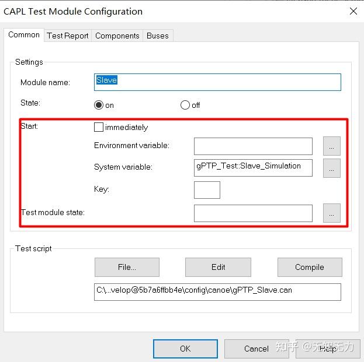Viewport: 364px width, 362px height.
Task: Open the Test Report tab
Action: 68,36
